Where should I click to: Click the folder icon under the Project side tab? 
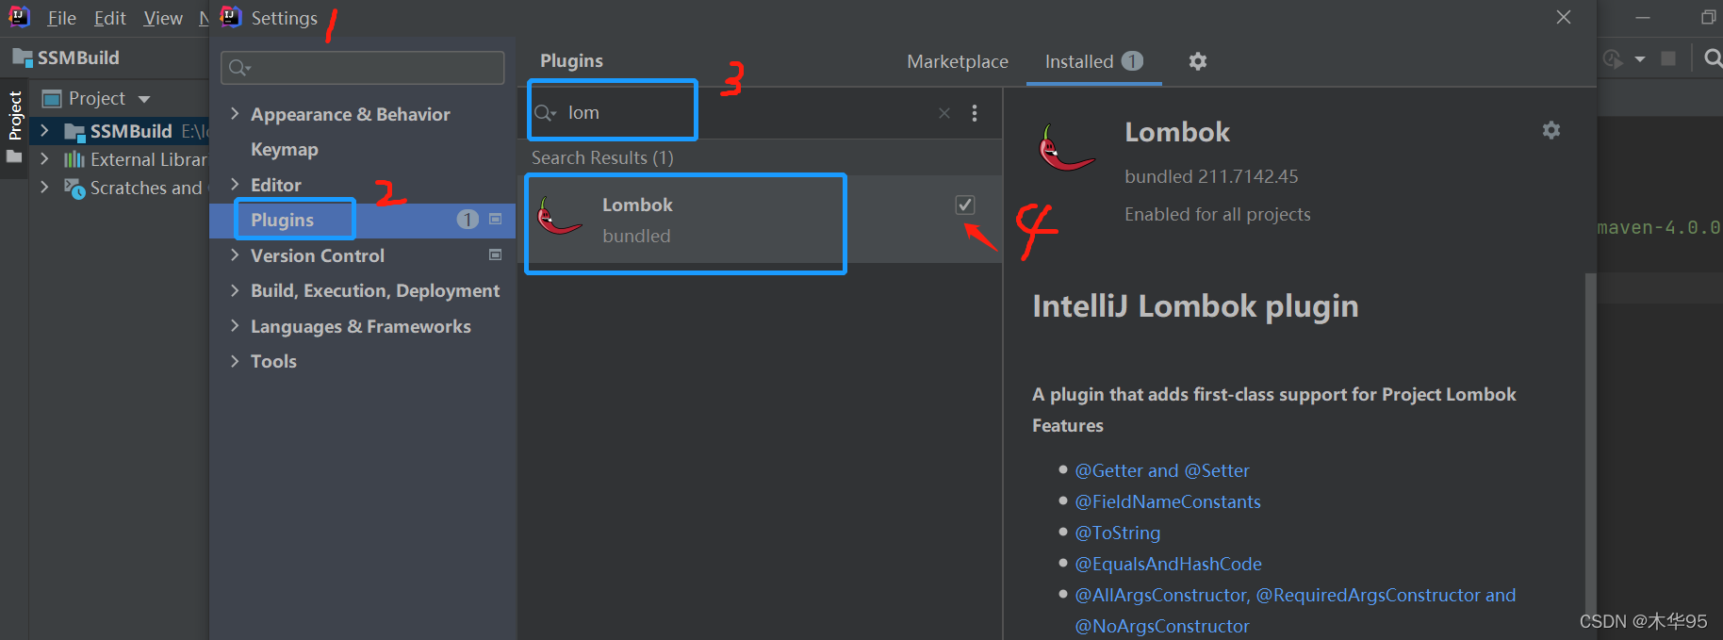coord(14,157)
